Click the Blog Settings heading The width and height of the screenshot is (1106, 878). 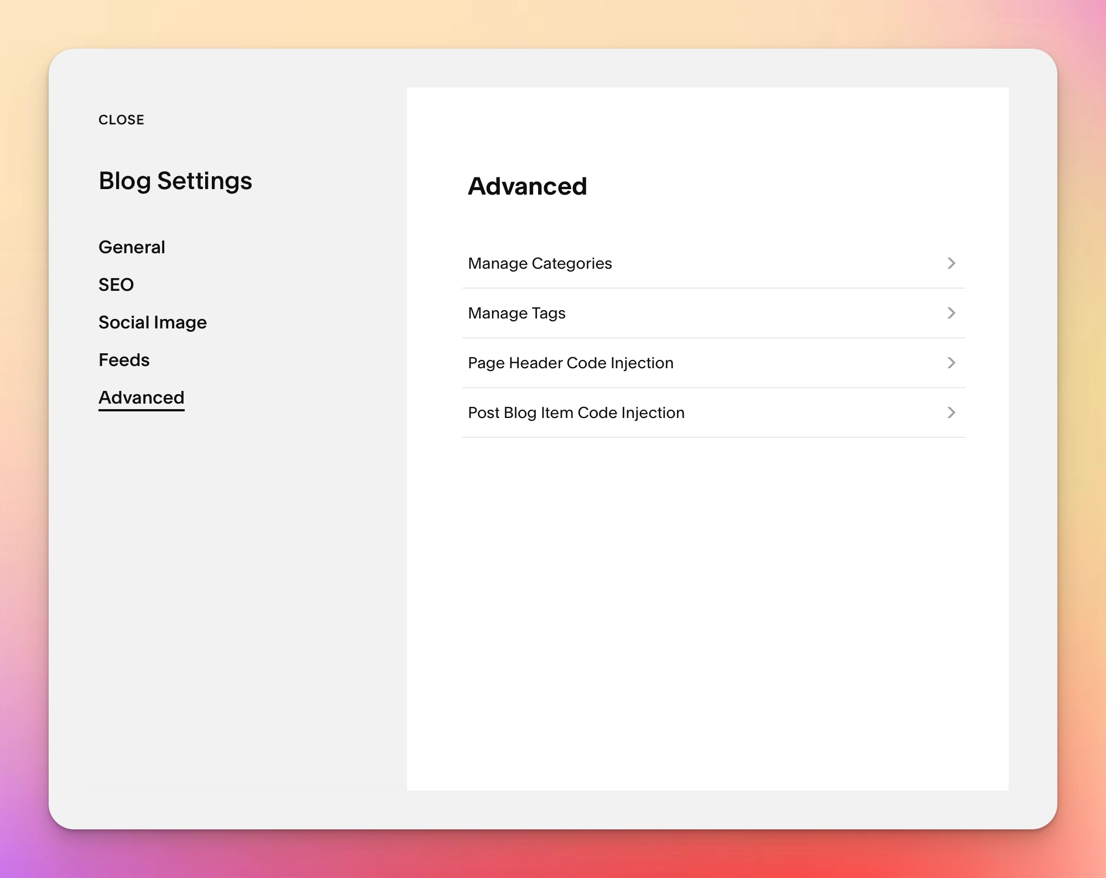pos(175,181)
